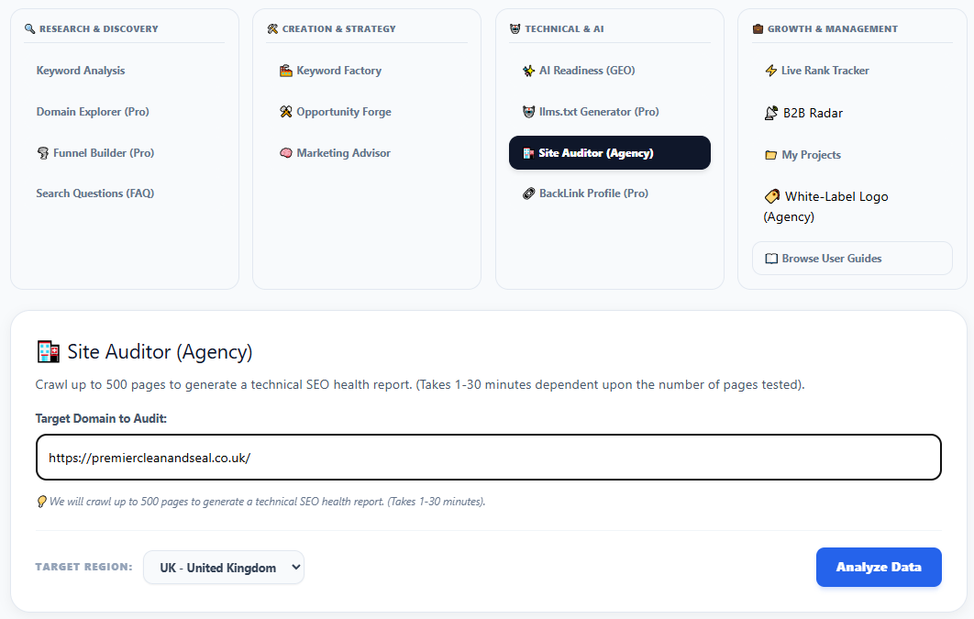Open My Projects label

(x=812, y=155)
